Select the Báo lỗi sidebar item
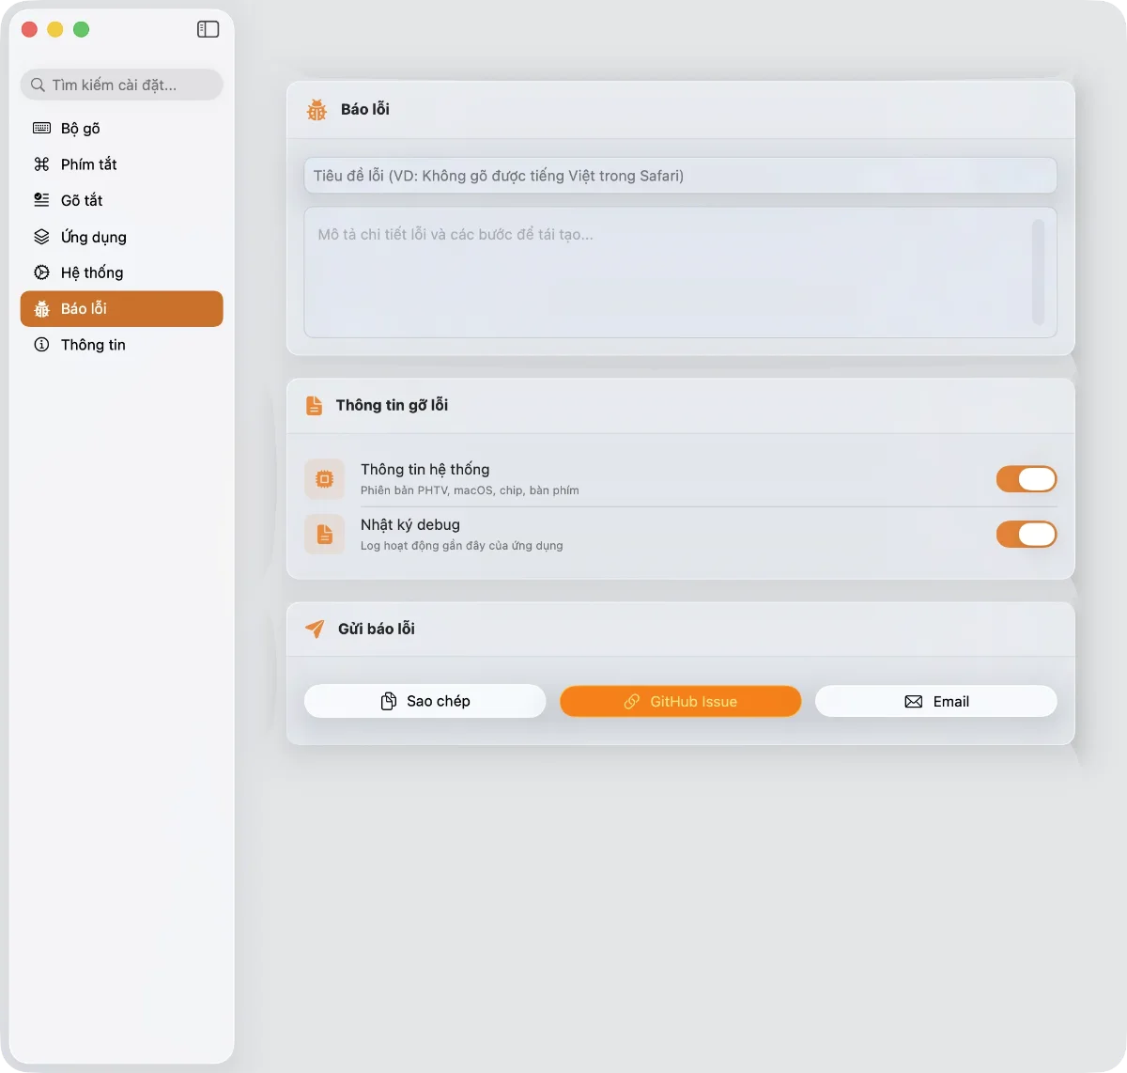Image resolution: width=1127 pixels, height=1073 pixels. (x=121, y=309)
